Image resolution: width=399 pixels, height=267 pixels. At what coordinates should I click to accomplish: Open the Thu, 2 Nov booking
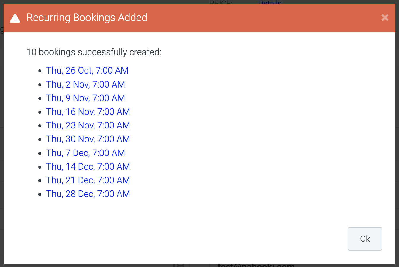85,84
